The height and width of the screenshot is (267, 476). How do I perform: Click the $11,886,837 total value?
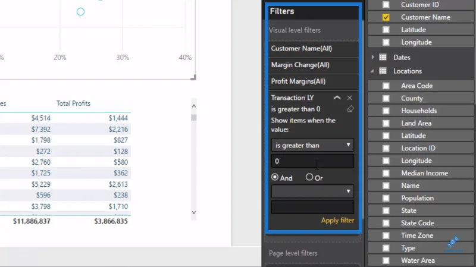point(32,221)
